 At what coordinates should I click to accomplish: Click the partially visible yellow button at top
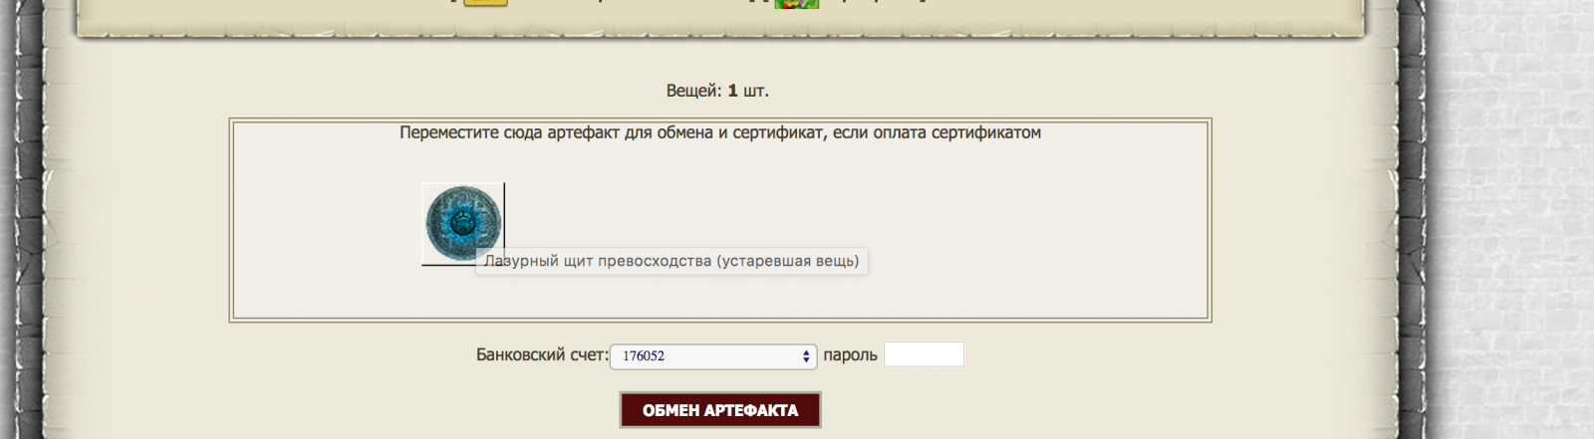pyautogui.click(x=485, y=3)
